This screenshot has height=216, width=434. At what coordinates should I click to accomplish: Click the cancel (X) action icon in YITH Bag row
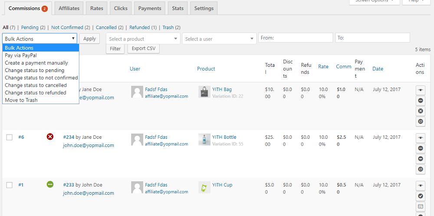point(420,111)
